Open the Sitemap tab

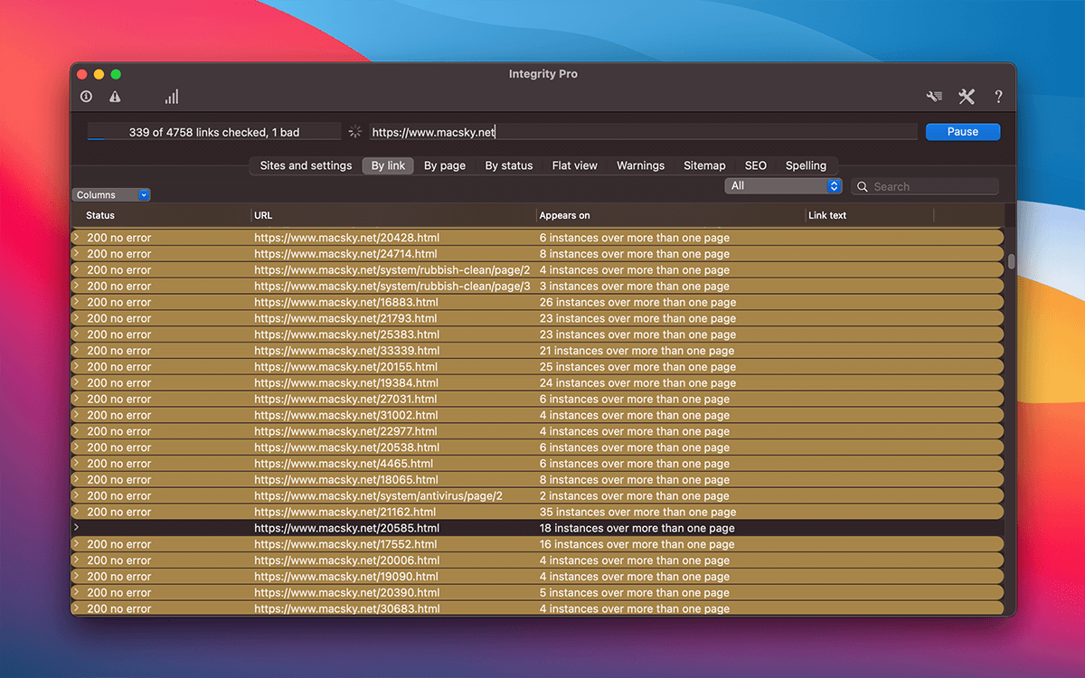click(704, 165)
